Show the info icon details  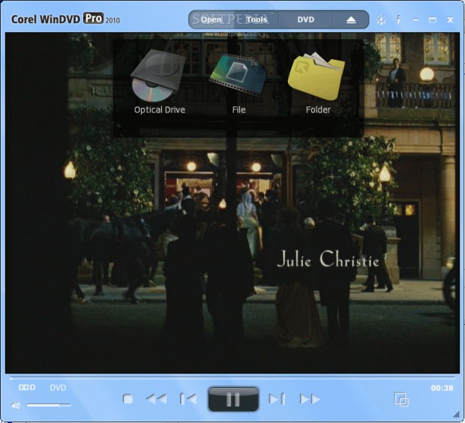(398, 19)
